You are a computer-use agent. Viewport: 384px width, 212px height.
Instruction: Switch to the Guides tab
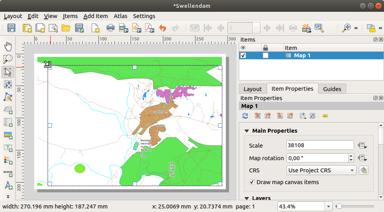[332, 89]
